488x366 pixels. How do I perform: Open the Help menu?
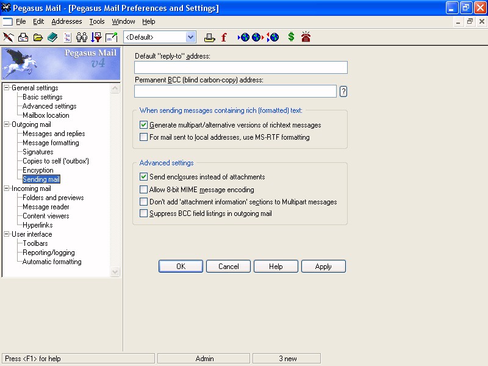(149, 21)
